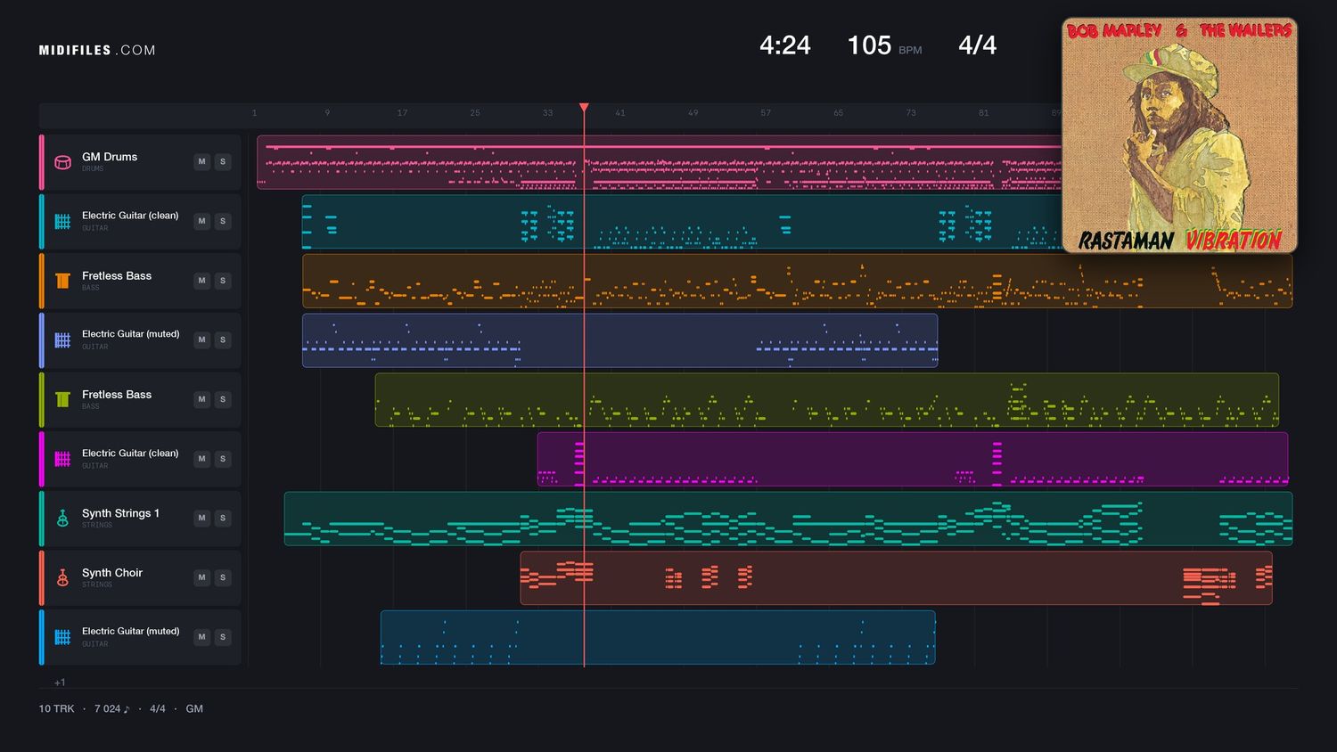Solo the olive-green Fretless Bass track
1337x752 pixels.
[223, 399]
